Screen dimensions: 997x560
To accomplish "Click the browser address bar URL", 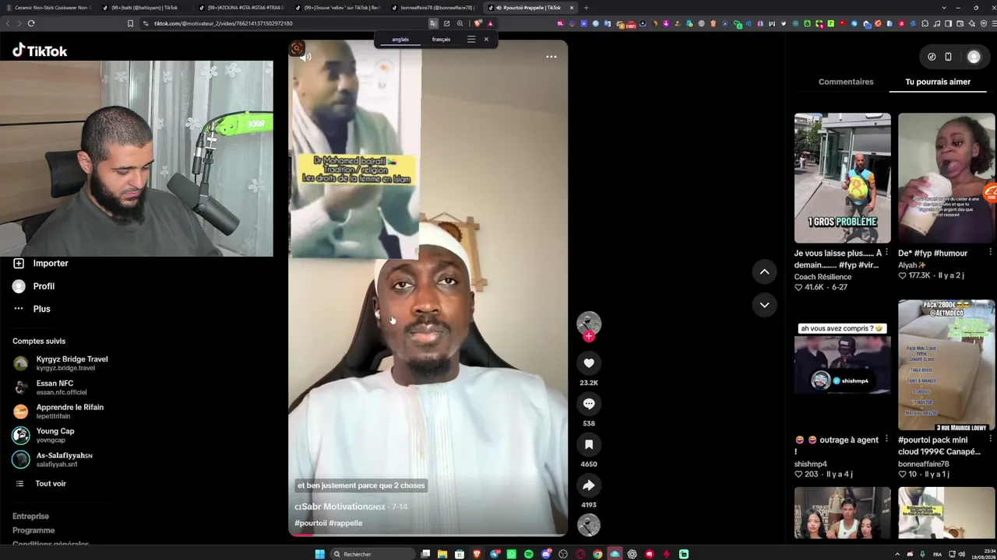I will pos(223,23).
